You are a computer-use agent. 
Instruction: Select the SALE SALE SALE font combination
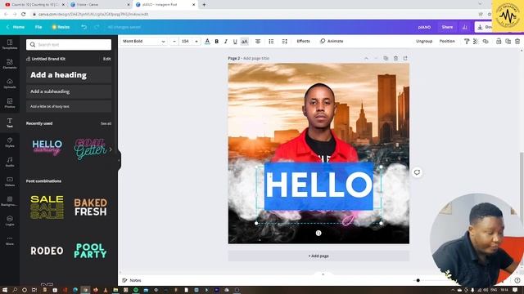point(47,207)
